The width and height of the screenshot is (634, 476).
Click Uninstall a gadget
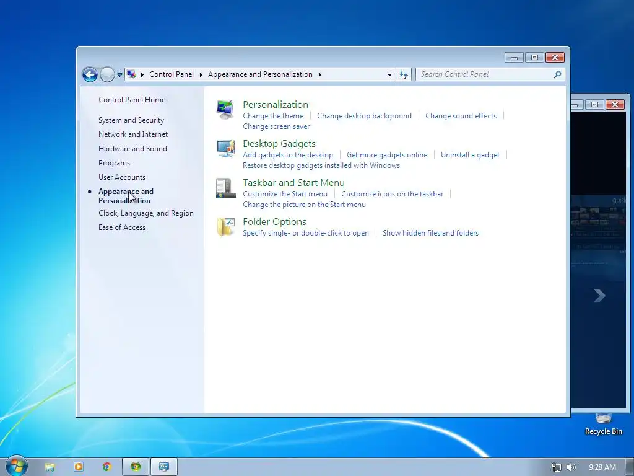point(471,155)
